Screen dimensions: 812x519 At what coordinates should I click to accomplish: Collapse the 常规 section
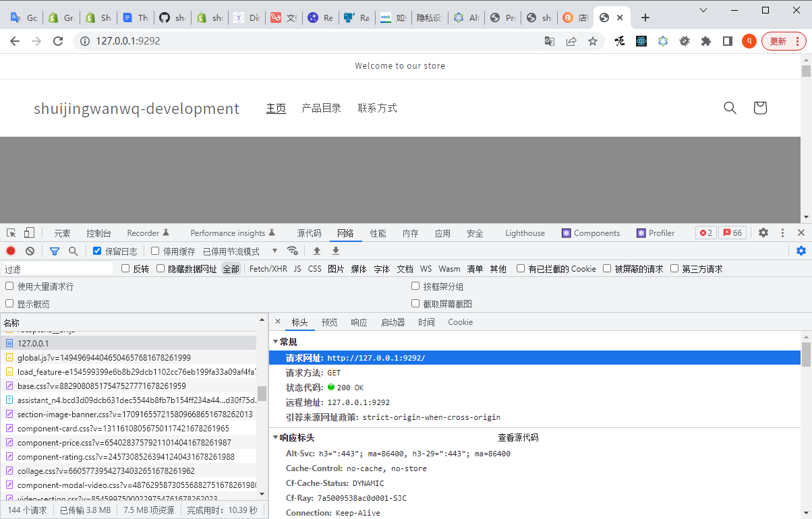[275, 342]
